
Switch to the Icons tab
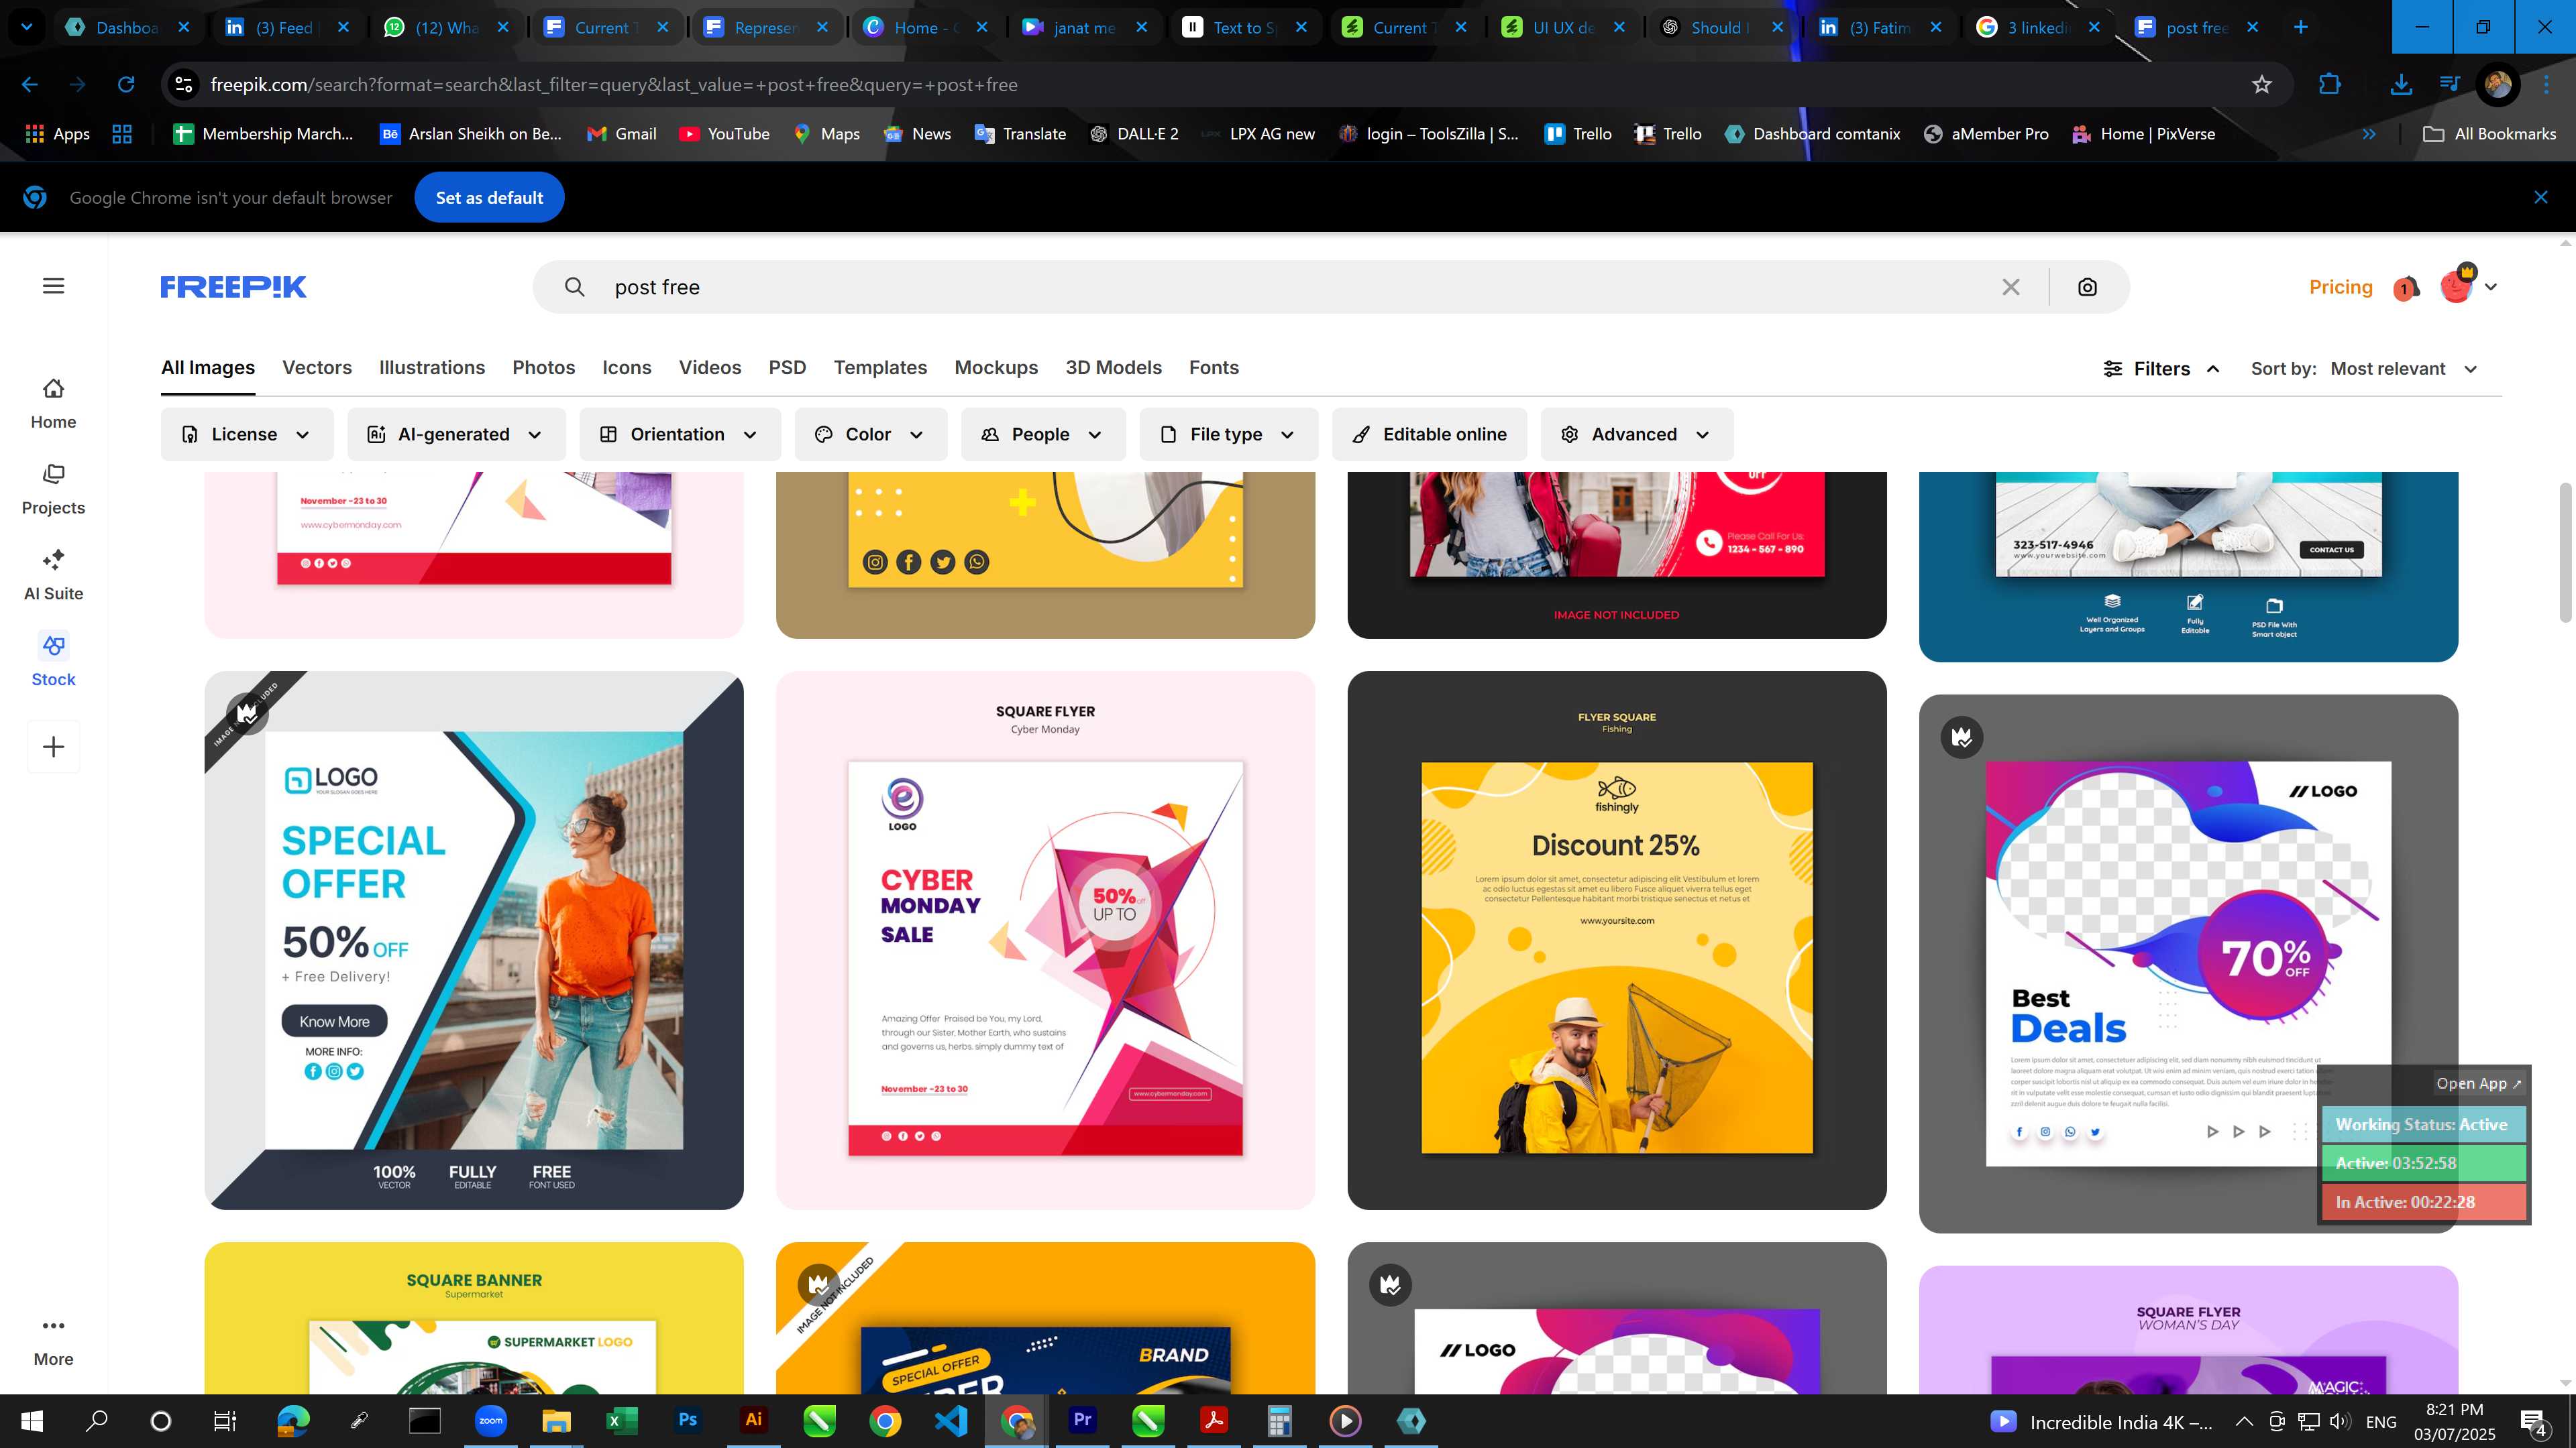tap(627, 368)
